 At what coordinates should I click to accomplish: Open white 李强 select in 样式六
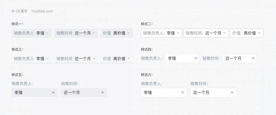pyautogui.click(x=164, y=93)
